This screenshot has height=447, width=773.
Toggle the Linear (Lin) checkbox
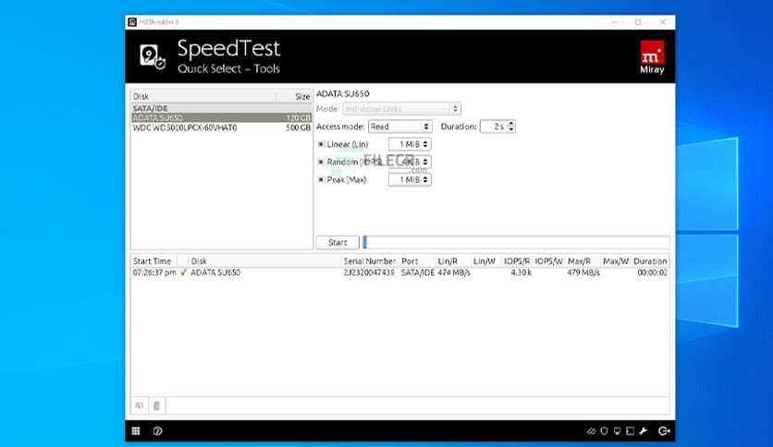(321, 144)
